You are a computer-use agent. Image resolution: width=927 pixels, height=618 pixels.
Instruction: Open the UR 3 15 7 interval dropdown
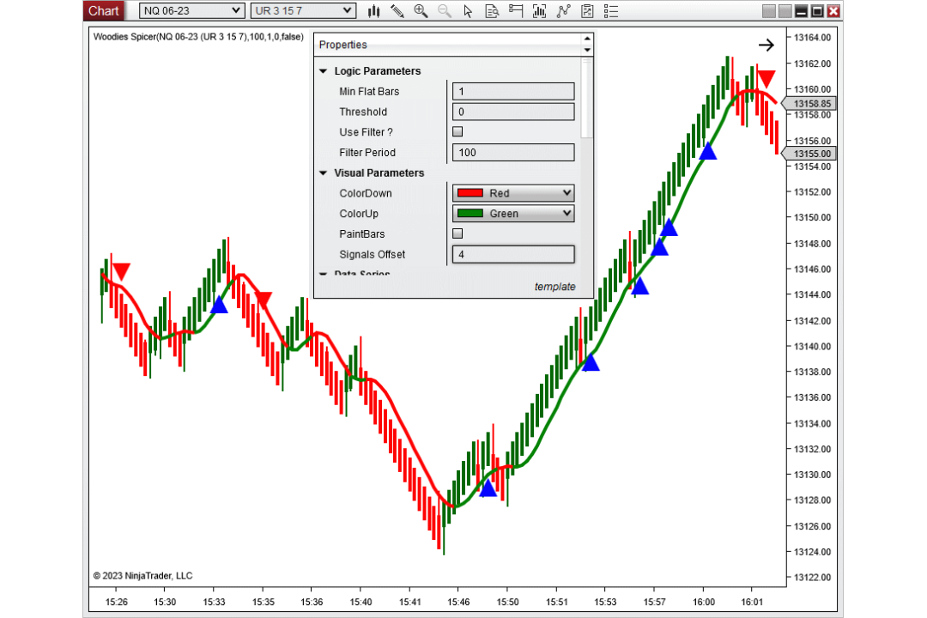click(x=303, y=10)
